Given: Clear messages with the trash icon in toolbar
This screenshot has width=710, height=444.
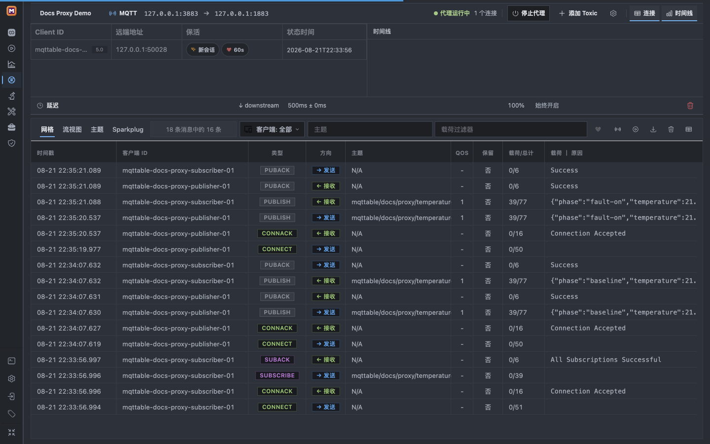Looking at the screenshot, I should click(671, 129).
